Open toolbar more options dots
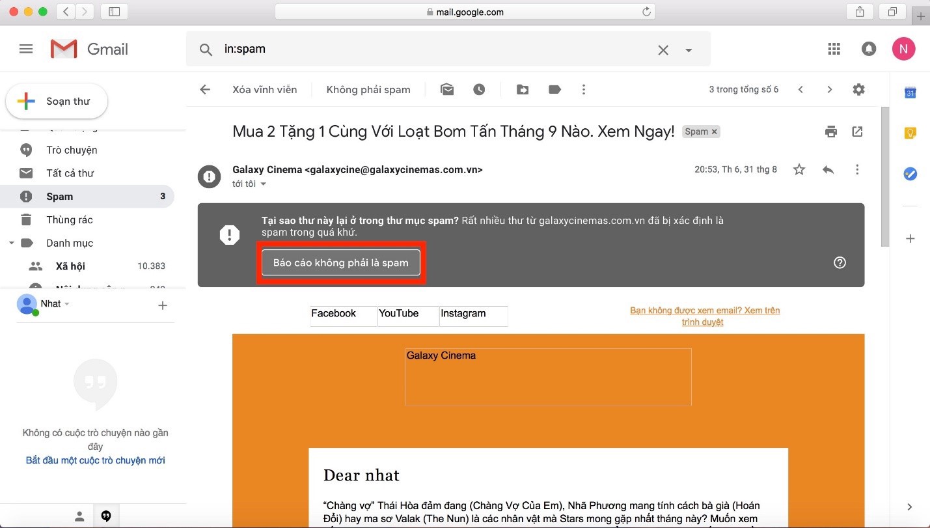Screen dimensions: 930x528 (x=584, y=90)
